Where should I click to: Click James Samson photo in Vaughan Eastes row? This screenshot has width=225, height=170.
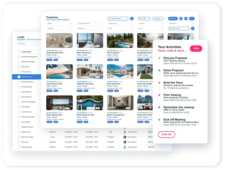coord(125,147)
